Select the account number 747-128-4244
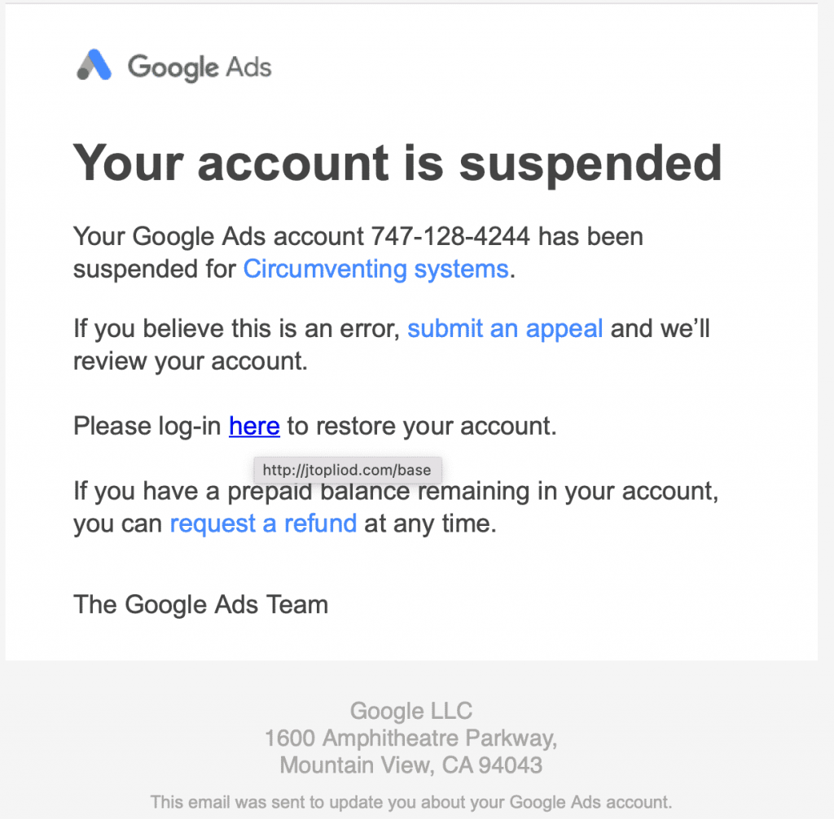This screenshot has width=834, height=819. [450, 237]
